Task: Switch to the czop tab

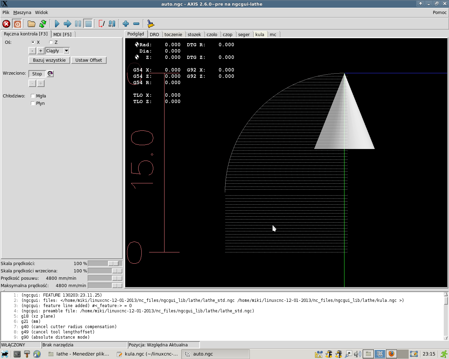Action: pos(228,34)
